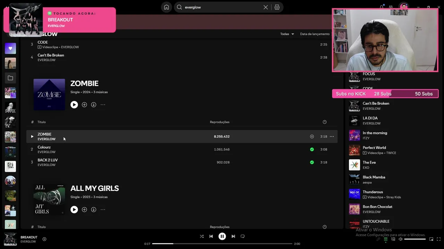Toggle shuffle in the player bar
The image size is (444, 249).
click(202, 236)
